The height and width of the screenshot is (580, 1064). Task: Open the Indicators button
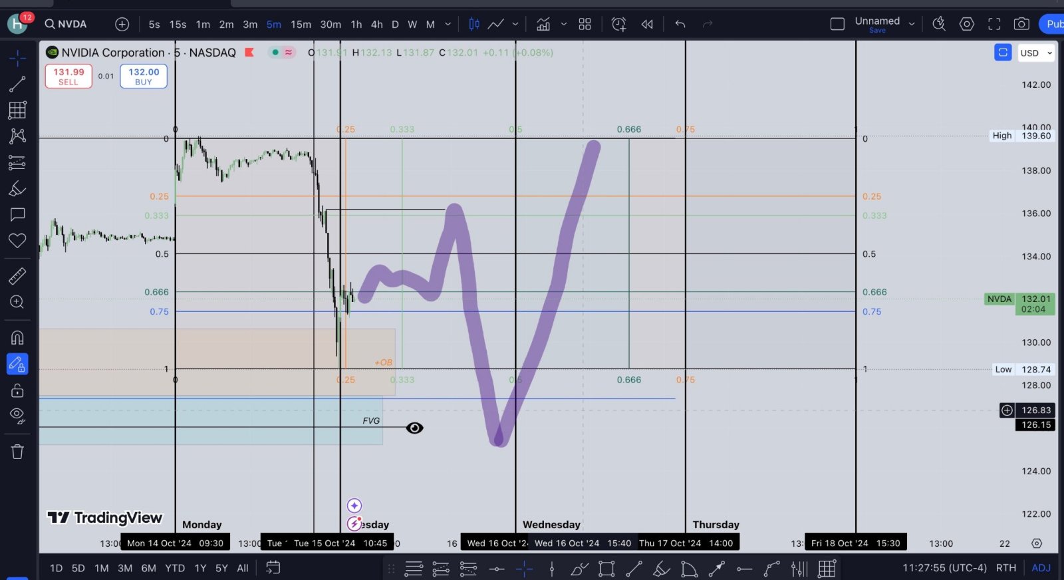[543, 24]
